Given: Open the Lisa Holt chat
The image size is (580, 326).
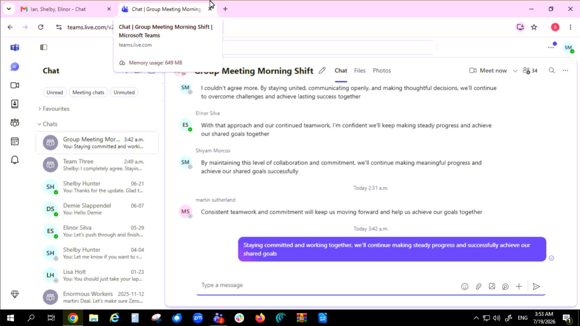Looking at the screenshot, I should 97,275.
